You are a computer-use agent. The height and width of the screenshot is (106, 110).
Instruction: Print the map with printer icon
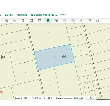pos(98,21)
